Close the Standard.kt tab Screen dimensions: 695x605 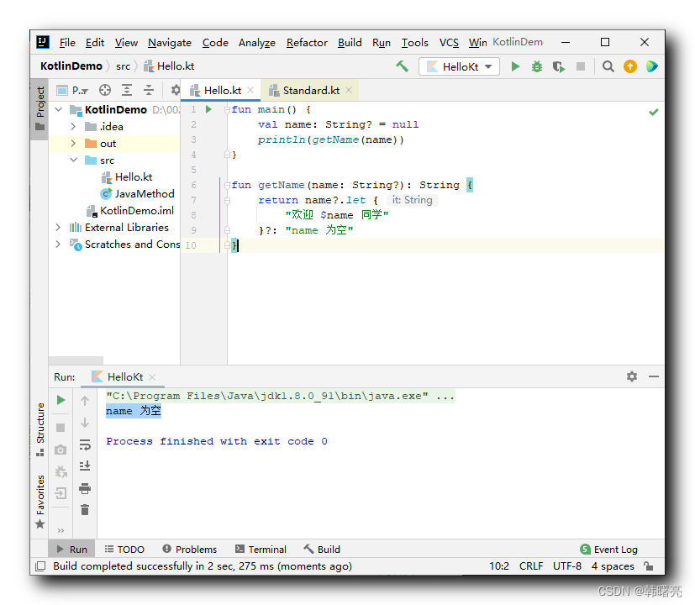[349, 90]
